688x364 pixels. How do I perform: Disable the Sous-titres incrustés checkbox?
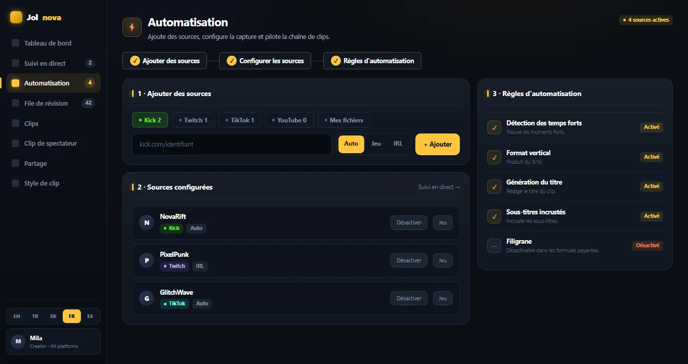tap(494, 216)
